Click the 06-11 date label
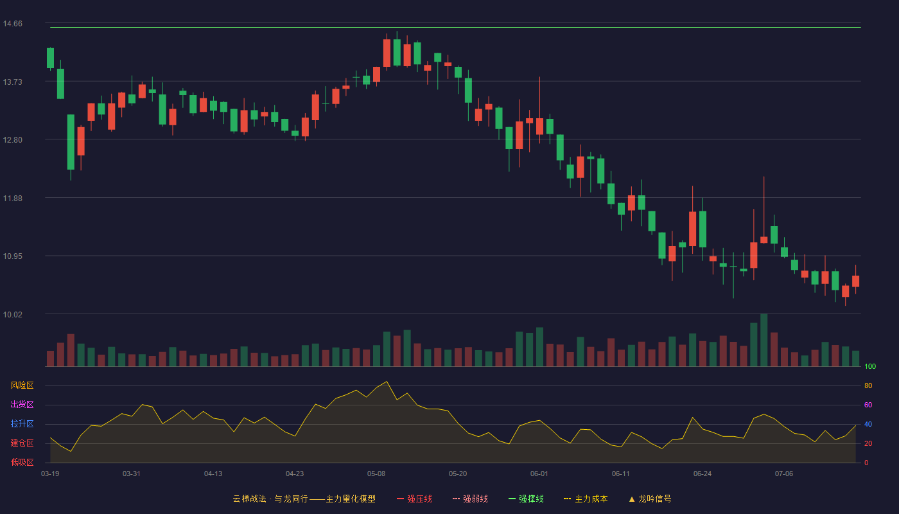The height and width of the screenshot is (514, 899). 621,474
